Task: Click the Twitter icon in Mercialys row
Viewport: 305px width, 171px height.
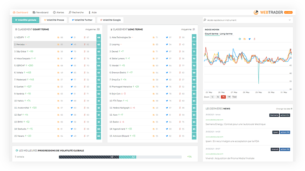Action: pyautogui.click(x=72, y=45)
